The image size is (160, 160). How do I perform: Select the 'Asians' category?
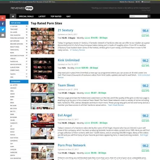(12, 94)
